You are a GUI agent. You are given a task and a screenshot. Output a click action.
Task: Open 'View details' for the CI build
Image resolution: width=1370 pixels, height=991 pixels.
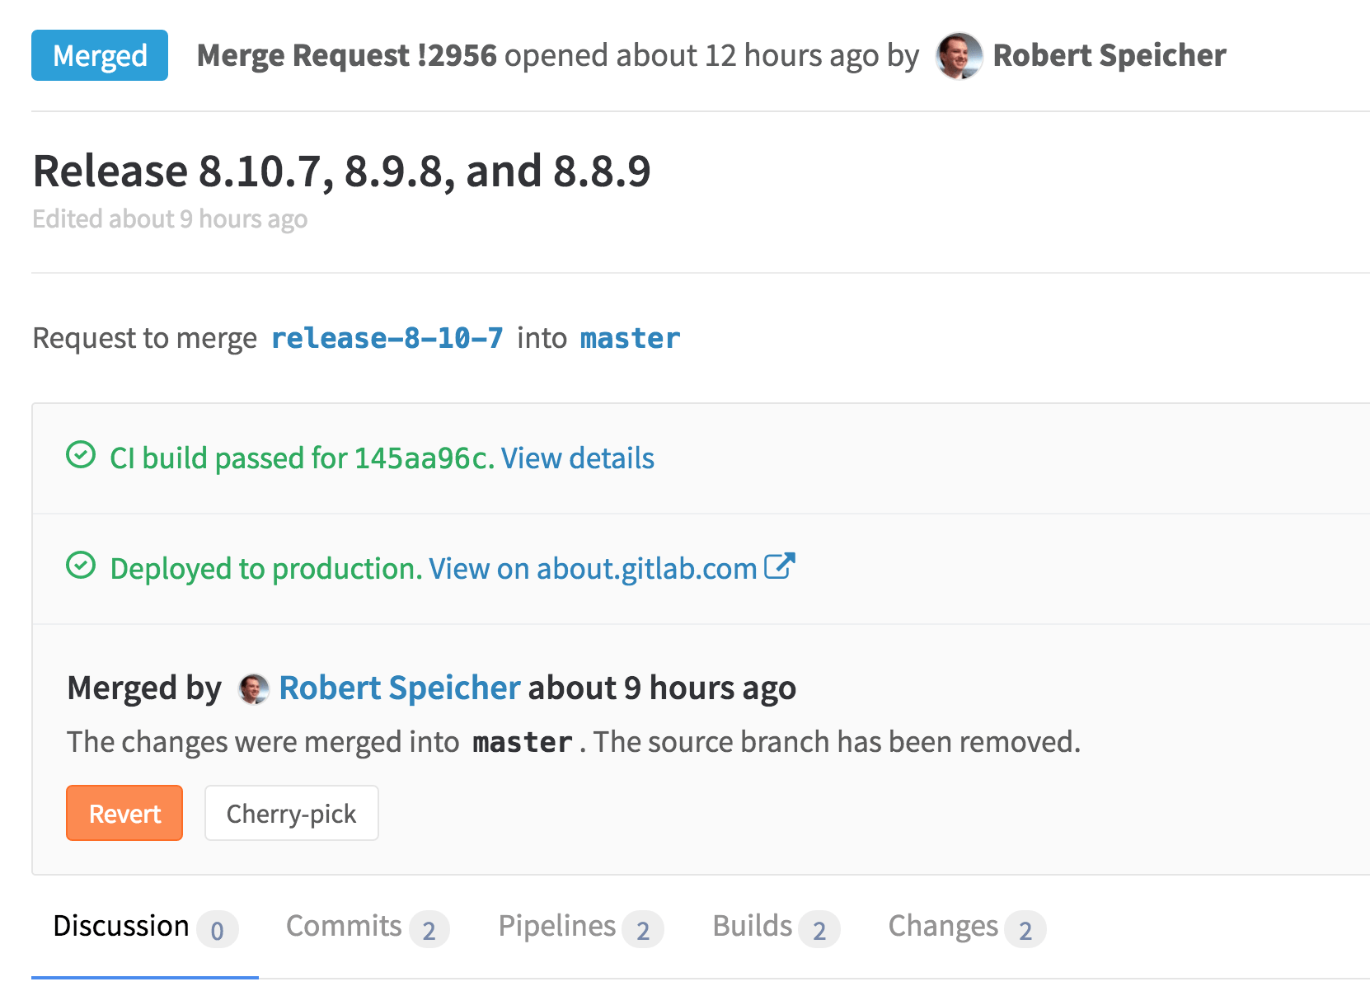click(x=577, y=458)
